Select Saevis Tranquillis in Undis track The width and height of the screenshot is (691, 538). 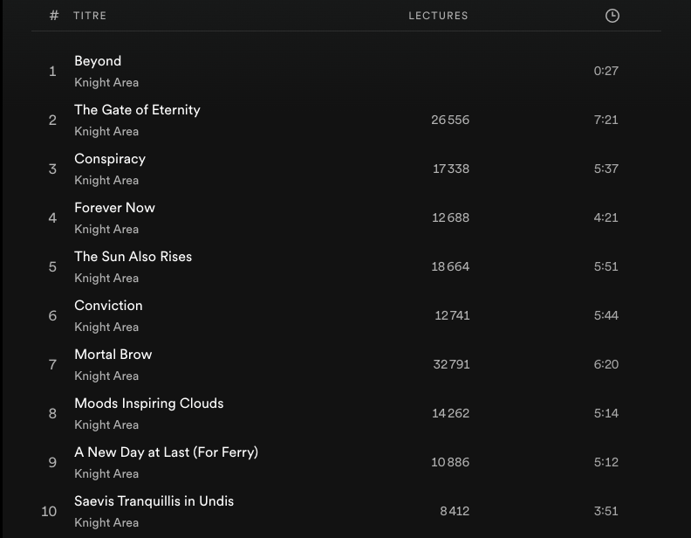click(x=154, y=501)
